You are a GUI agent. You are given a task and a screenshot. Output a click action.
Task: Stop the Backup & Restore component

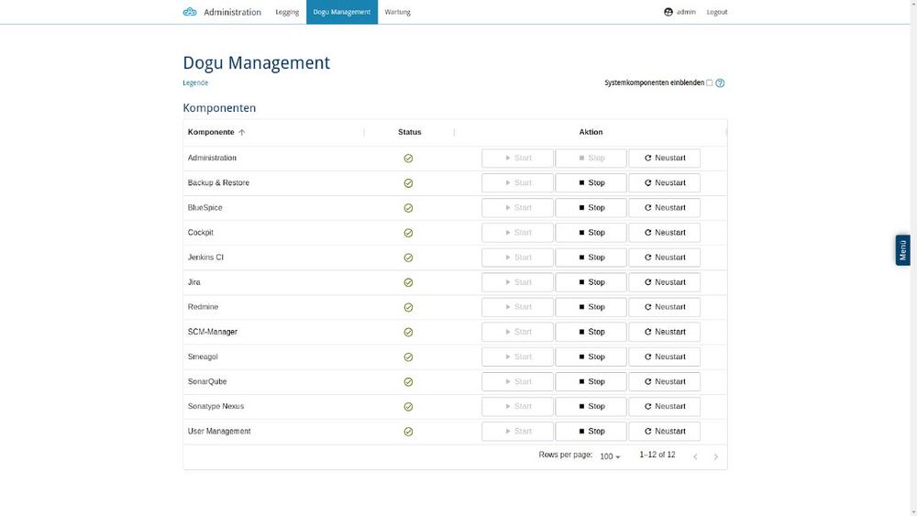coord(591,183)
